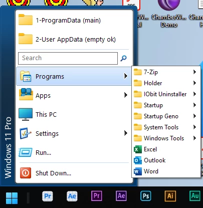
Task: Open the 1-ProgramData (main) folder
Action: tap(74, 21)
